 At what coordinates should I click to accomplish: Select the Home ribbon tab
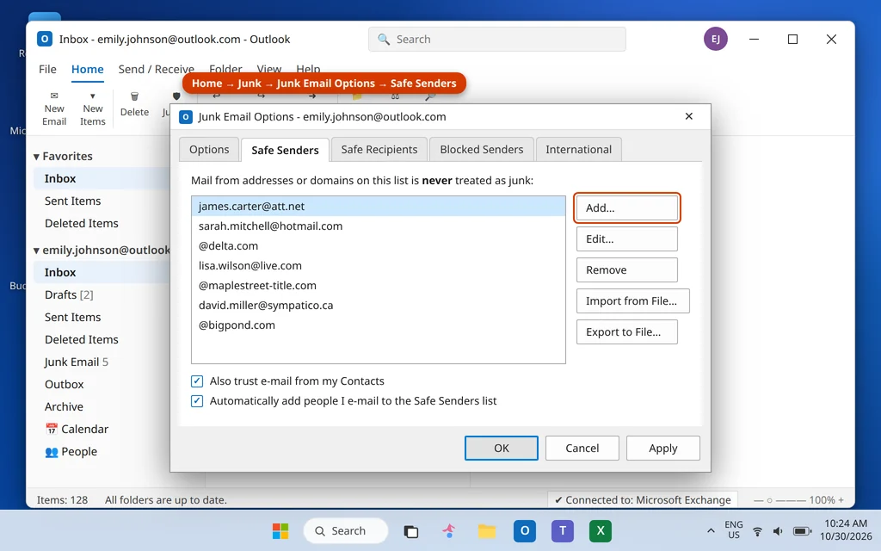click(x=87, y=69)
